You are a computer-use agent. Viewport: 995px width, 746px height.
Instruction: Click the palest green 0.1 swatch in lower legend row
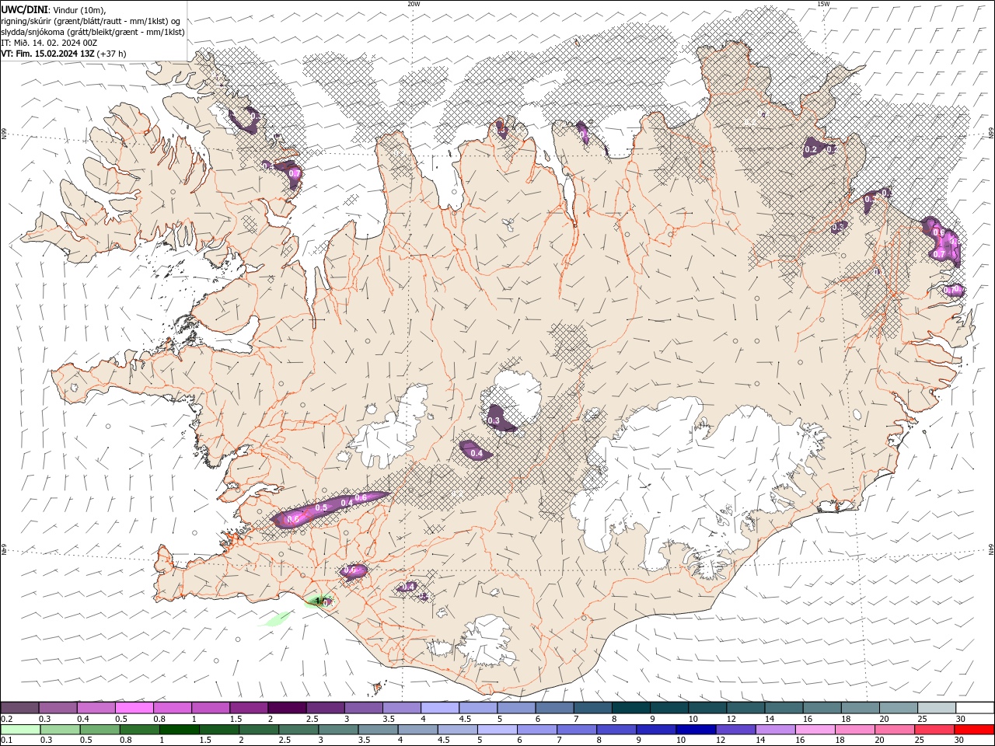pos(21,730)
